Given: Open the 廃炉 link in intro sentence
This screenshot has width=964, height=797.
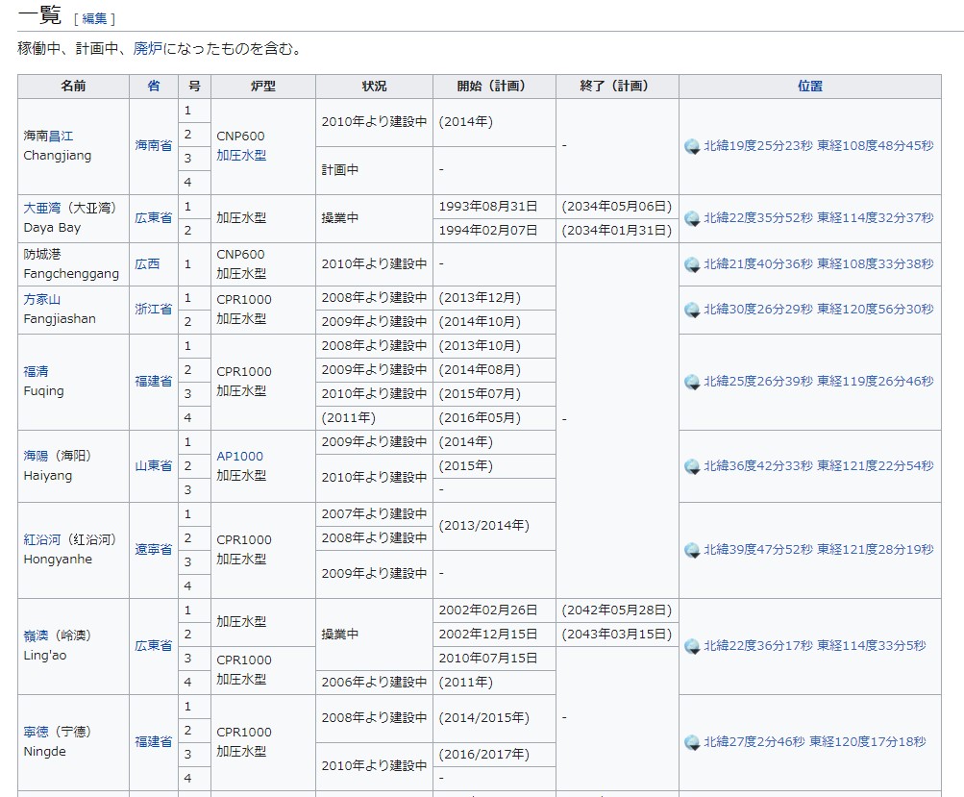Looking at the screenshot, I should (x=147, y=48).
